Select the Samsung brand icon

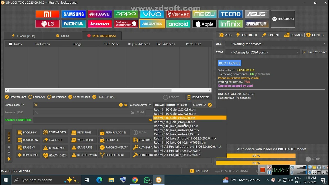pyautogui.click(x=74, y=14)
